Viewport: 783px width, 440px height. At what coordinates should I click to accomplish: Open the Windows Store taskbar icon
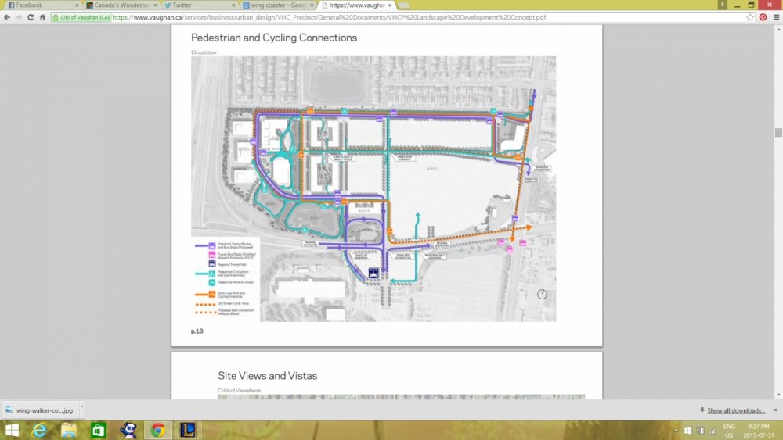[x=99, y=430]
